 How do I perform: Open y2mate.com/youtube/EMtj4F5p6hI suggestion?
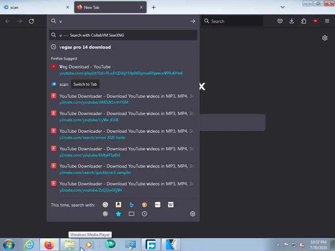coord(123,152)
